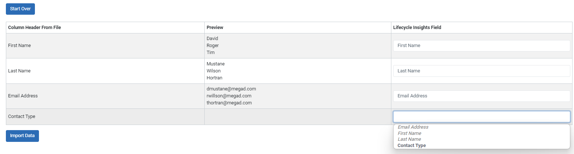Select First Name label in file header column
Viewport: 574px width, 154px height.
[19, 46]
